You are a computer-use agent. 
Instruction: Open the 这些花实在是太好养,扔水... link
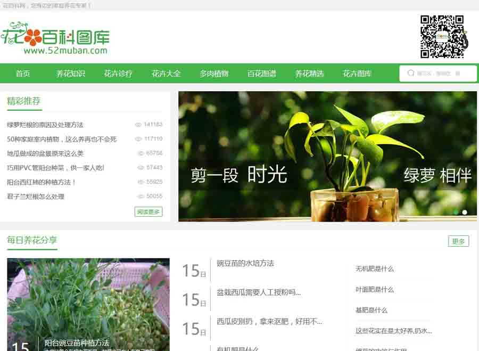[x=393, y=331]
